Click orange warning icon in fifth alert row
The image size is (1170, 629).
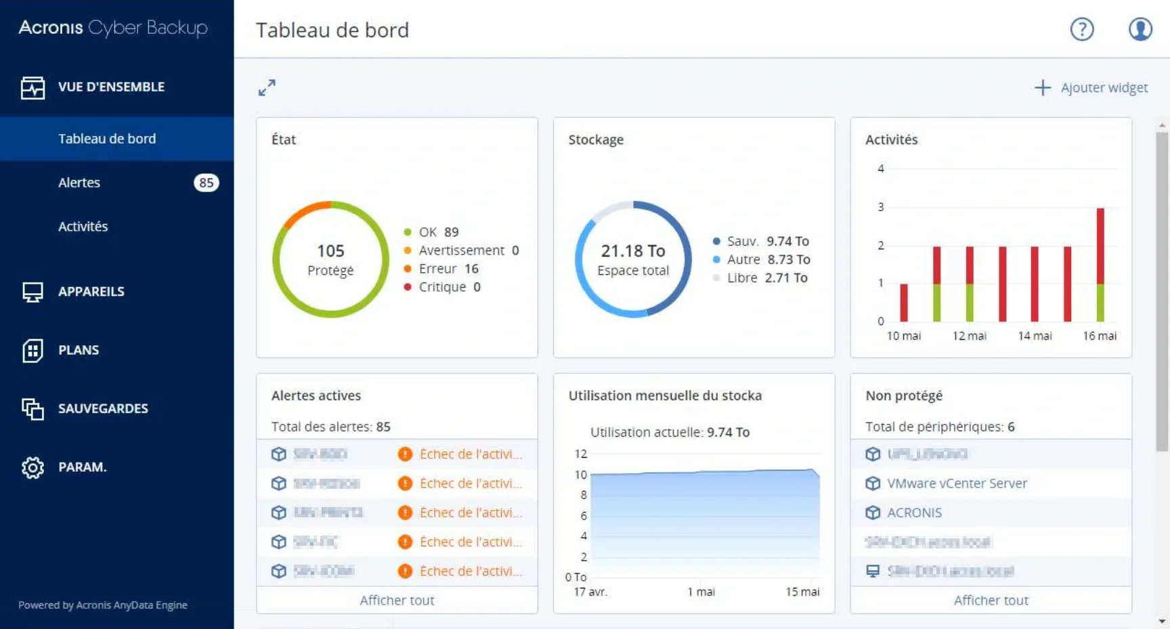[x=405, y=571]
